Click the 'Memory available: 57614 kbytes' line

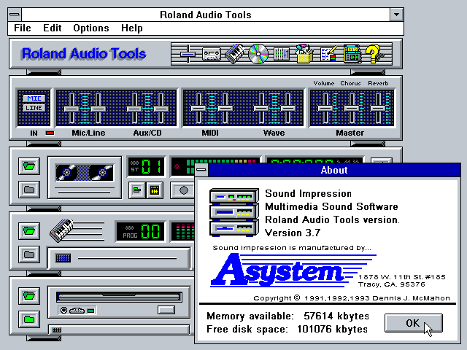click(x=287, y=316)
